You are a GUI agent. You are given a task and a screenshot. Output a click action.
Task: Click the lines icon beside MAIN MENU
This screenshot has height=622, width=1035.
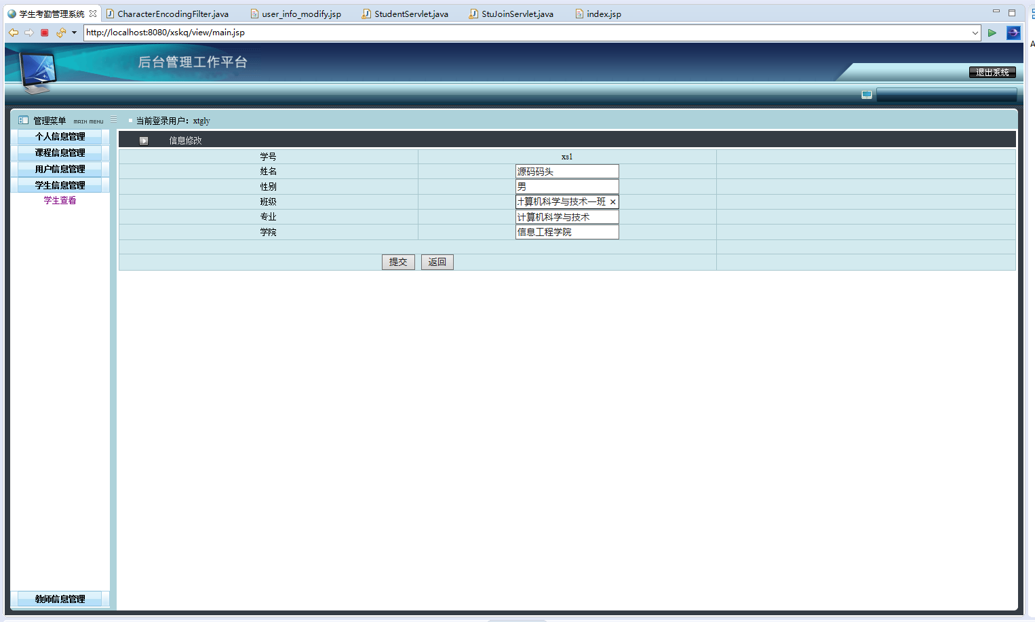tap(113, 119)
